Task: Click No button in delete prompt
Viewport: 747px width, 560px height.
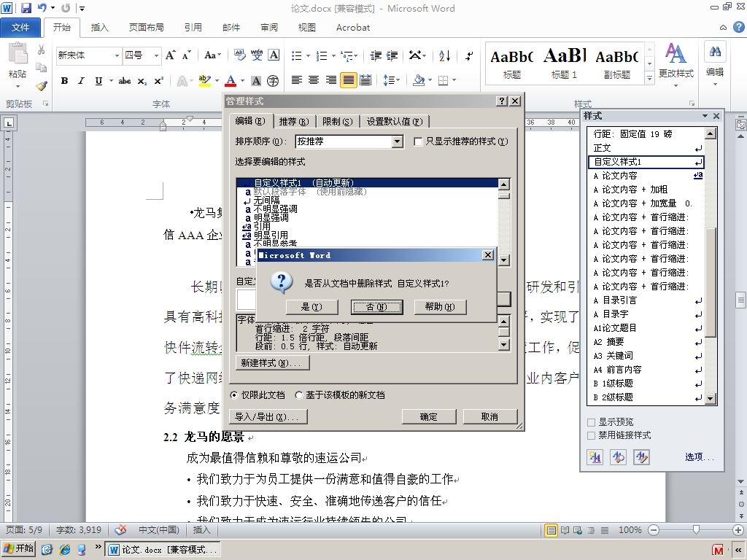Action: point(376,307)
